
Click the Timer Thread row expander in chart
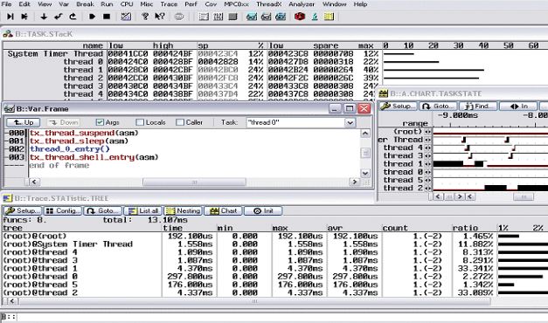coord(427,140)
